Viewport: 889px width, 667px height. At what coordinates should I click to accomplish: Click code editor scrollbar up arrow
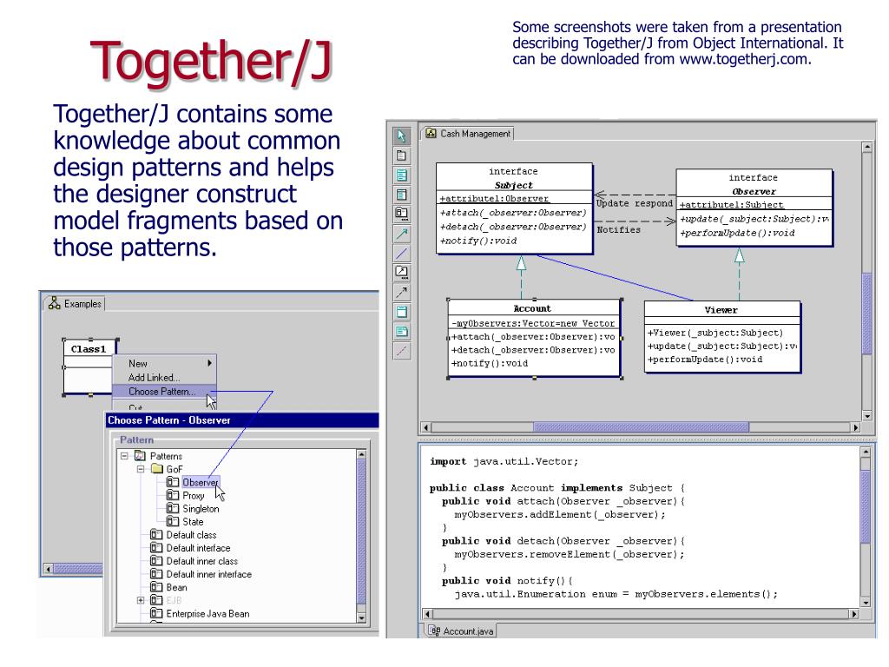[866, 452]
